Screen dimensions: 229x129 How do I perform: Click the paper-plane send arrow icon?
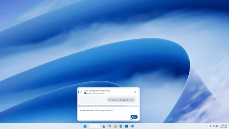click(135, 92)
